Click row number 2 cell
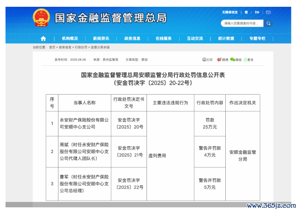Screen dimensions: 299x212 pyautogui.click(x=52, y=152)
